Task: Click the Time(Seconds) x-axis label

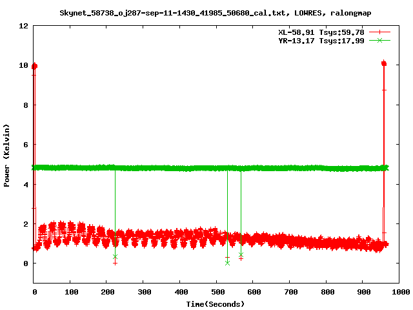Action: pyautogui.click(x=215, y=304)
